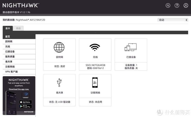Click the App Store download badge
Screen dimensions: 191x117
click(x=26, y=102)
